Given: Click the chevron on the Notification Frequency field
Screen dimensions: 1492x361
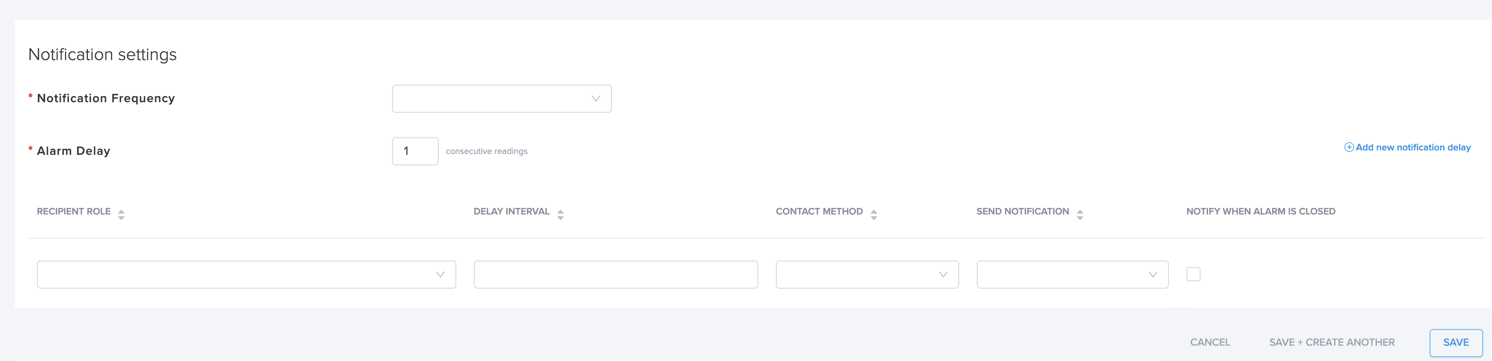Looking at the screenshot, I should [595, 98].
